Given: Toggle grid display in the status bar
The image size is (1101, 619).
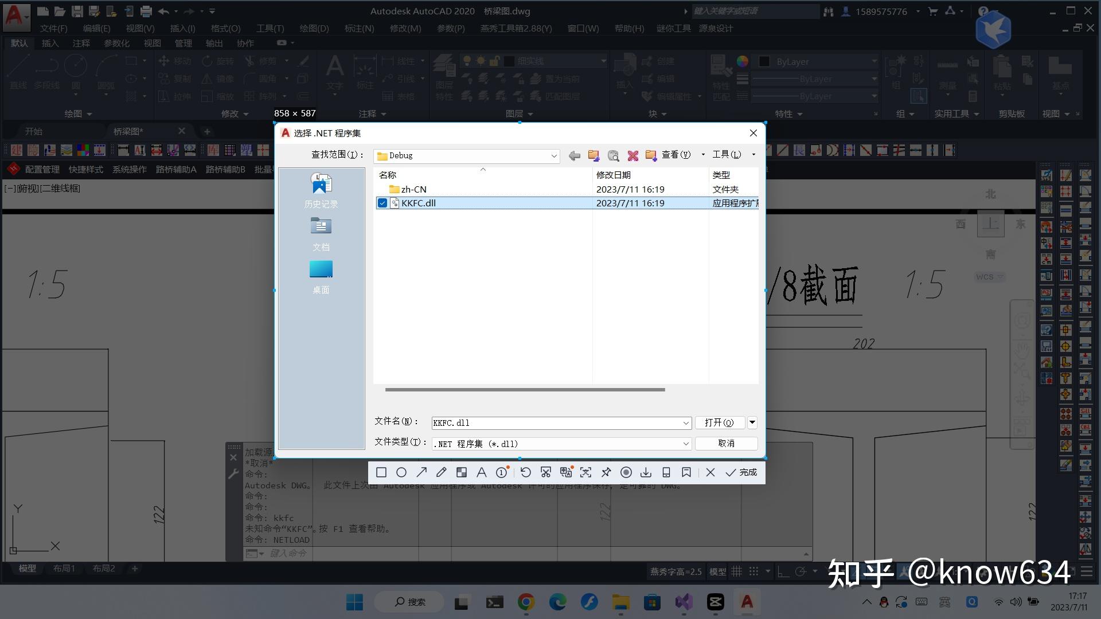Looking at the screenshot, I should (737, 571).
